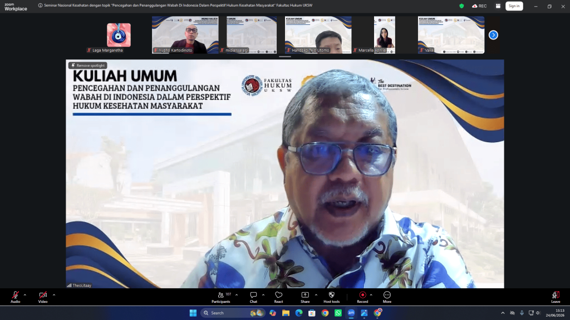Click Remove spotlight button

[x=87, y=66]
